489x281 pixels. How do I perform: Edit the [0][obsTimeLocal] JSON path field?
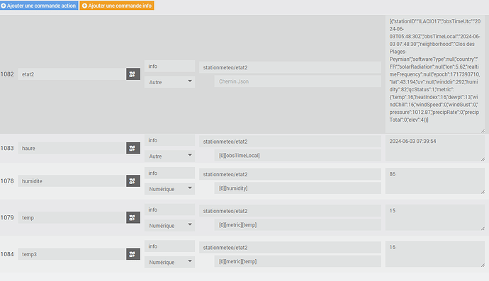point(298,156)
